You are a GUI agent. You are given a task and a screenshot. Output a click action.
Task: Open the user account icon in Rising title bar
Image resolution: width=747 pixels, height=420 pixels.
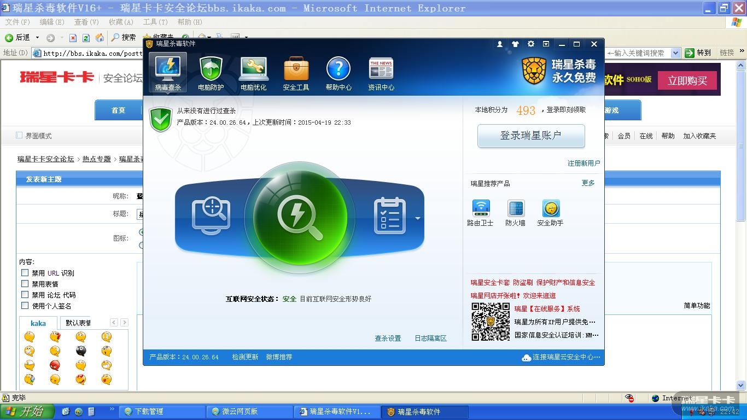(500, 44)
